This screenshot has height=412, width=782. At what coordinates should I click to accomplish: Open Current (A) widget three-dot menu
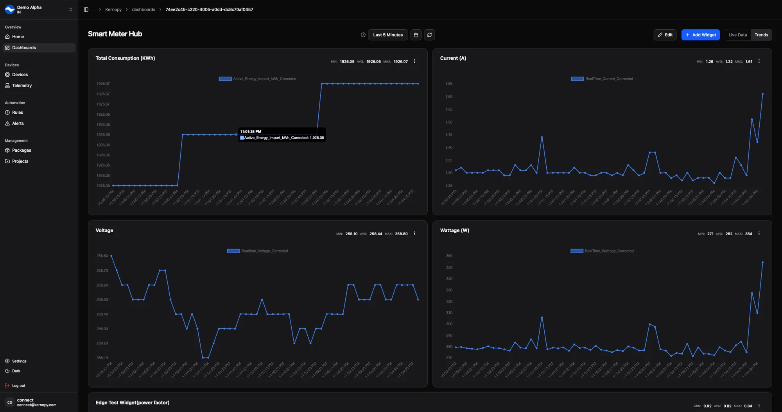[x=759, y=61]
